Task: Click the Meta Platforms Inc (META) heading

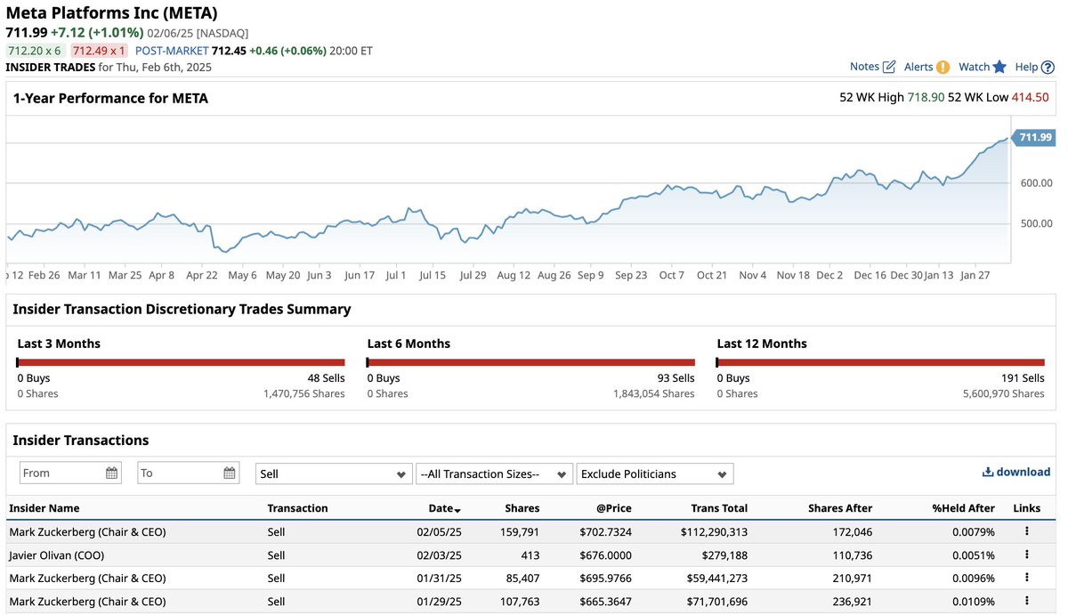Action: click(111, 12)
